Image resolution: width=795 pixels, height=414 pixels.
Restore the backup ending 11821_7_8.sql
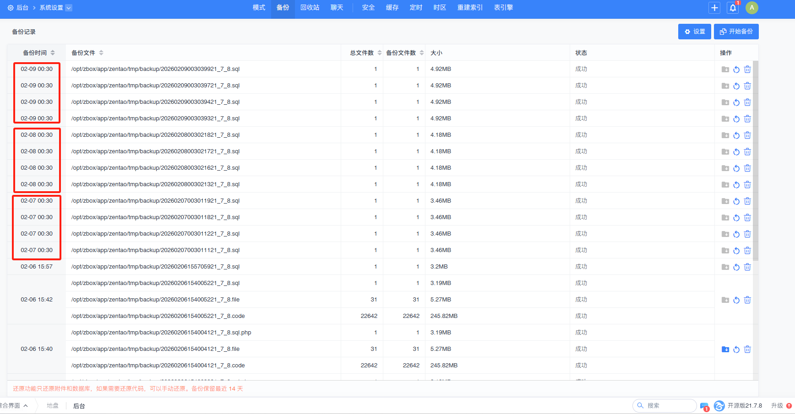pyautogui.click(x=736, y=218)
